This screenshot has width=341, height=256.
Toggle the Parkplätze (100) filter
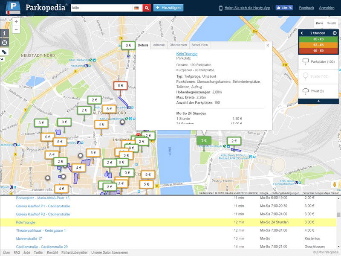point(318,62)
